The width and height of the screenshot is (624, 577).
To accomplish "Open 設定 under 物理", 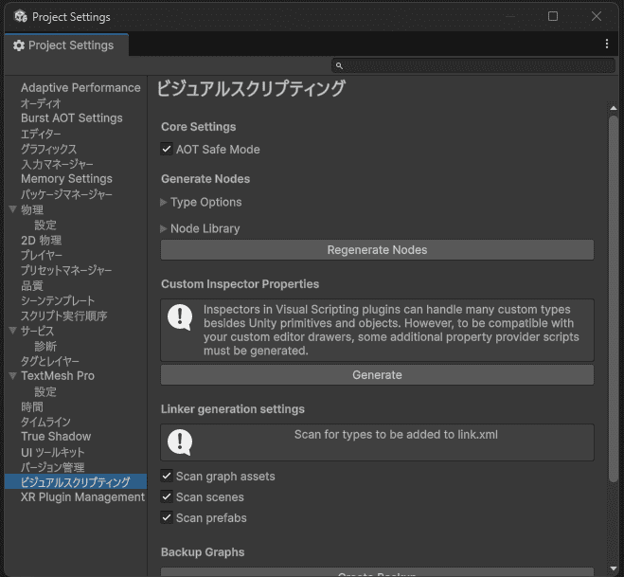I will [45, 225].
